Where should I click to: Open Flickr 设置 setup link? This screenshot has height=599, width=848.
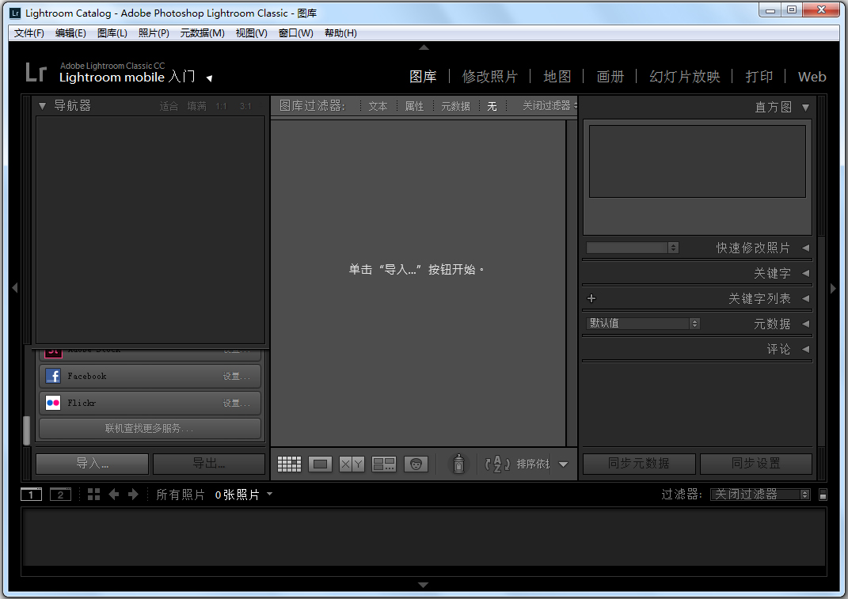pos(236,404)
